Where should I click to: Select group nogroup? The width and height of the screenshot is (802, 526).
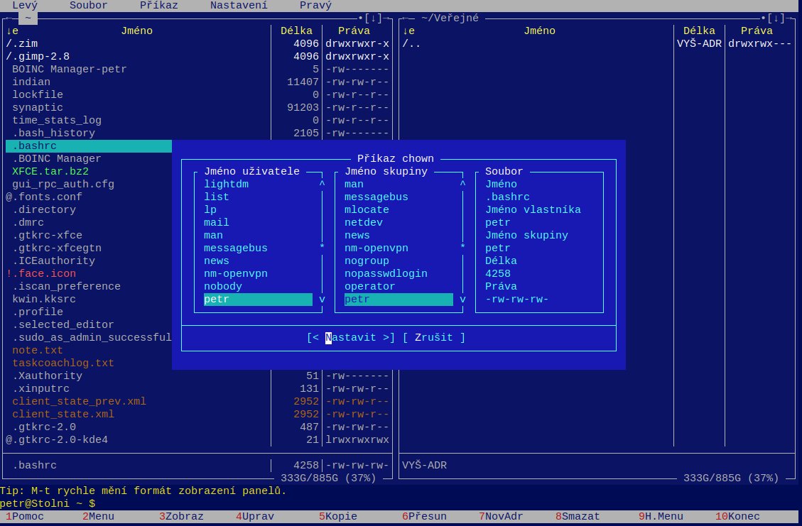(367, 261)
